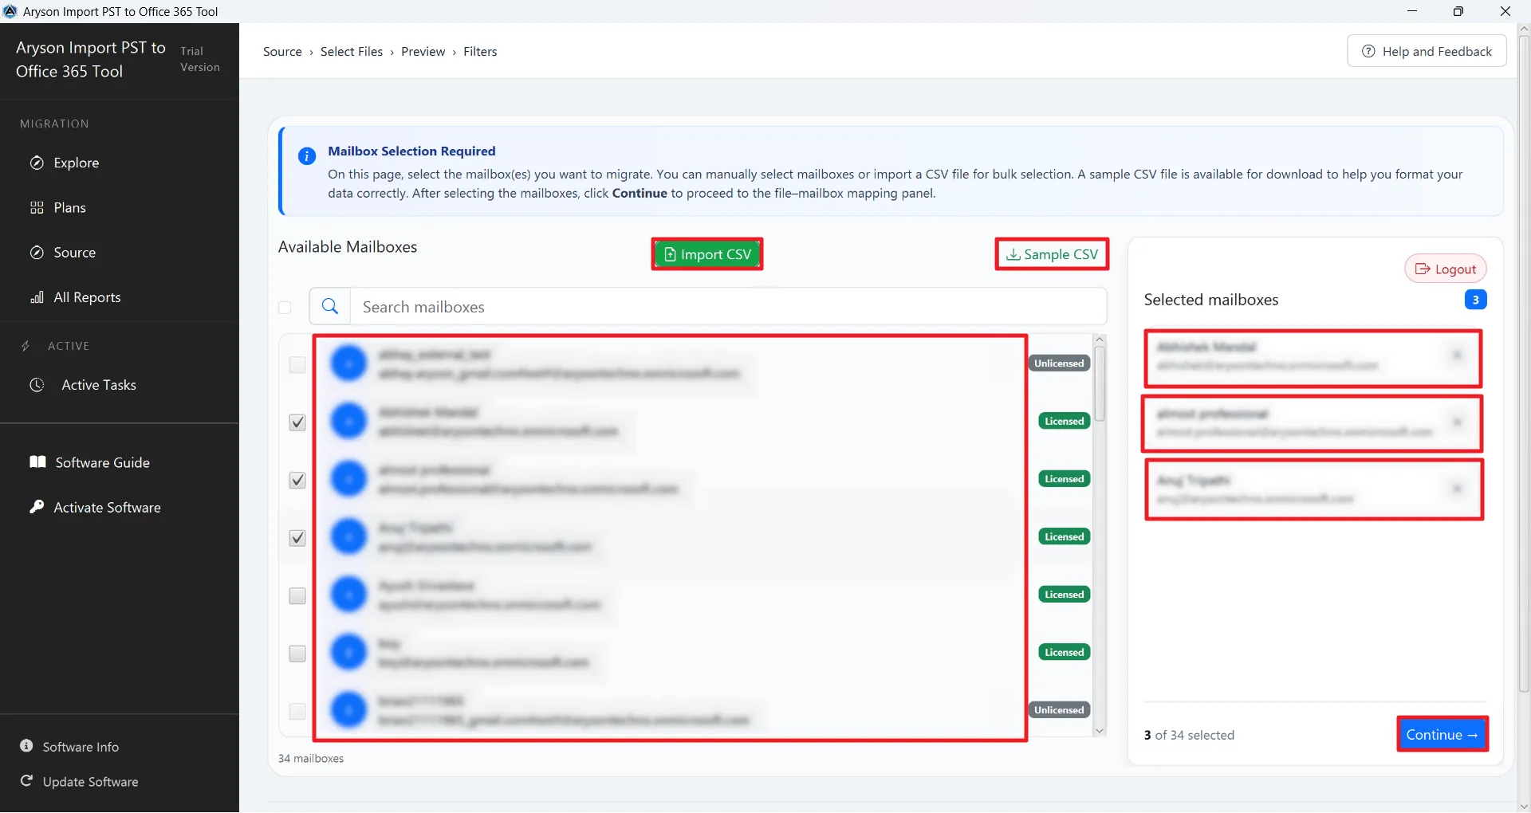
Task: Check the fifth mailbox row checkbox
Action: (x=297, y=596)
